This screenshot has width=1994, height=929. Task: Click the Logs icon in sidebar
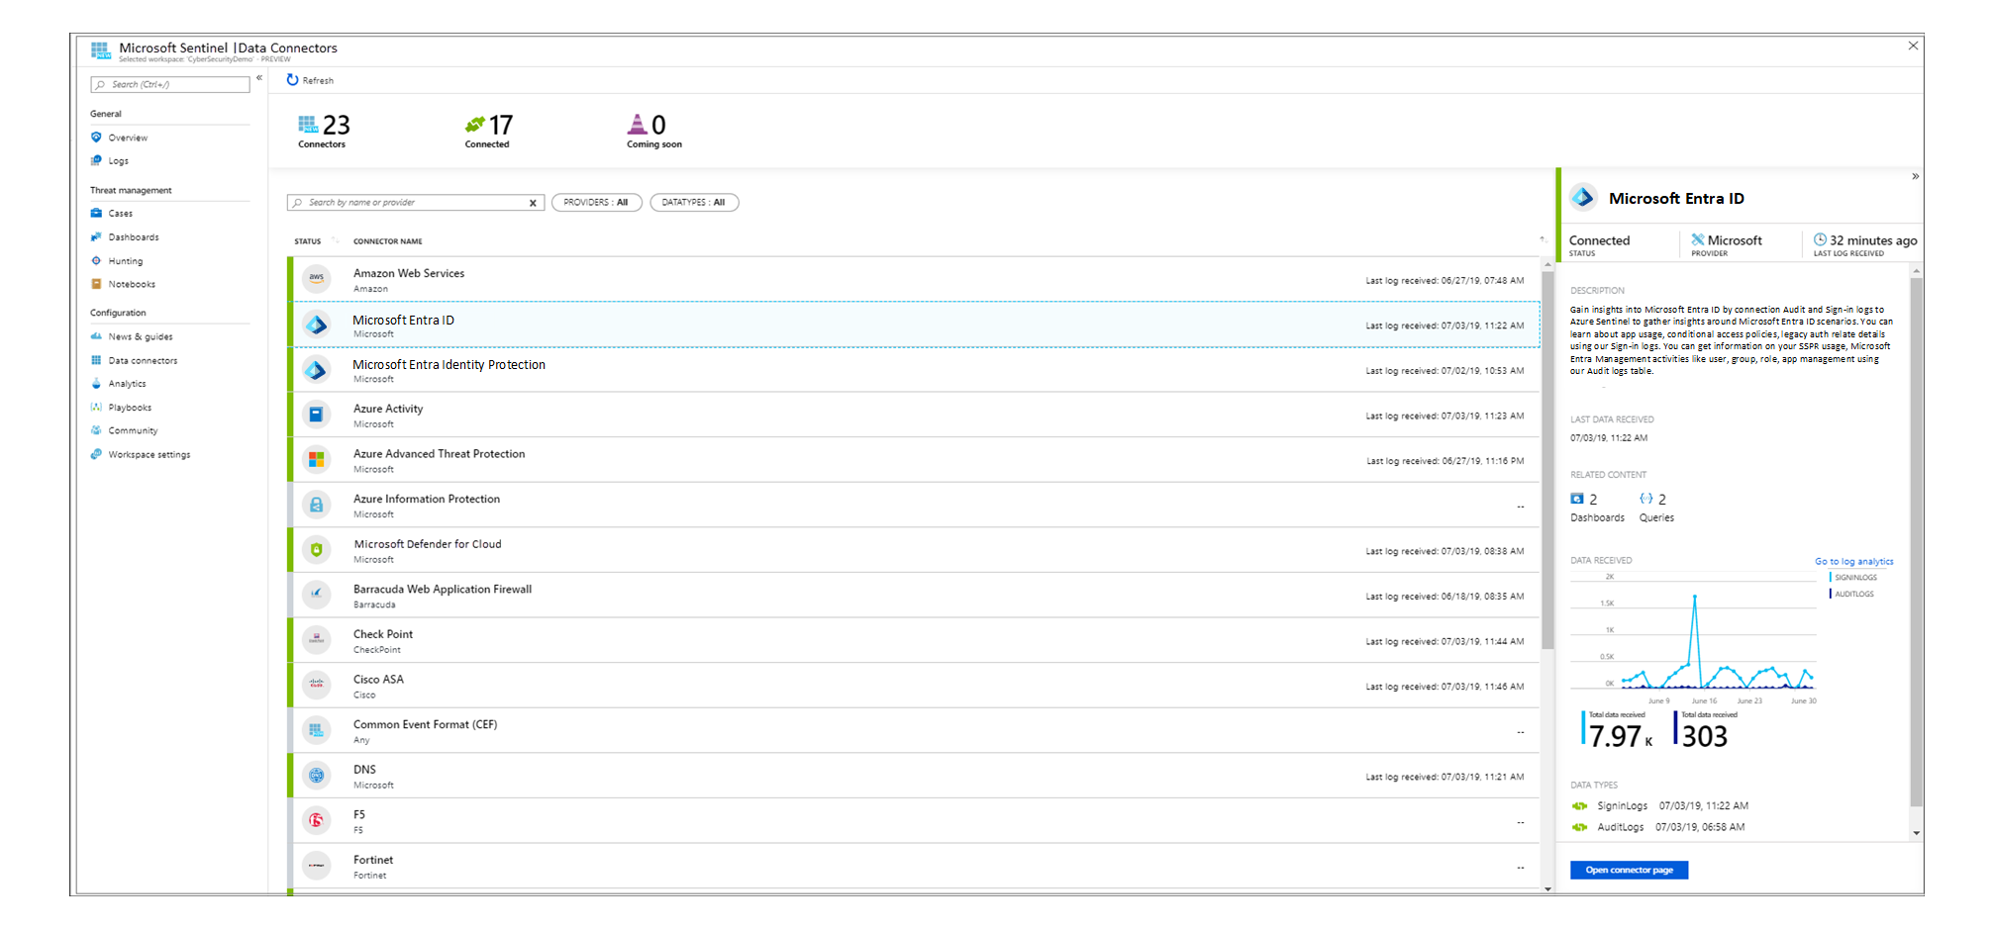tap(96, 160)
